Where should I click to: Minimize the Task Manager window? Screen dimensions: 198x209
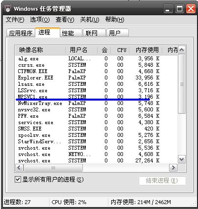tap(168, 9)
